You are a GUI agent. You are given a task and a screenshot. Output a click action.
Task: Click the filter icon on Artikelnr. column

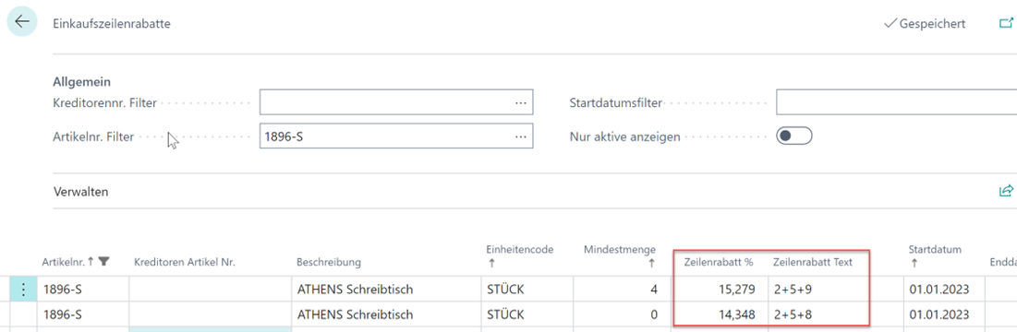(x=103, y=262)
